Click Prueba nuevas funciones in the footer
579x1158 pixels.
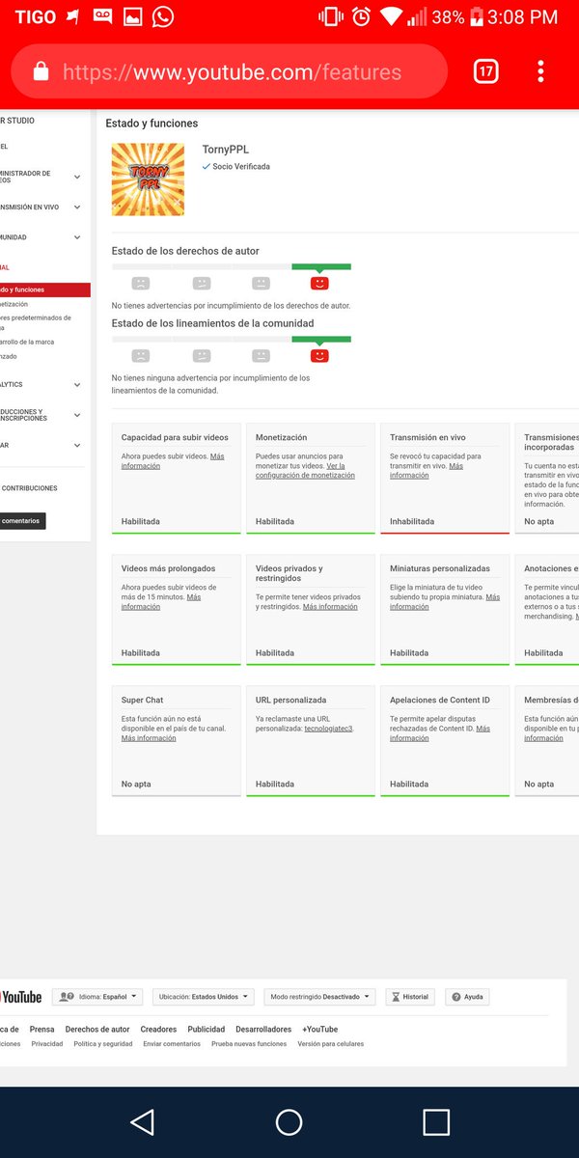click(249, 1044)
